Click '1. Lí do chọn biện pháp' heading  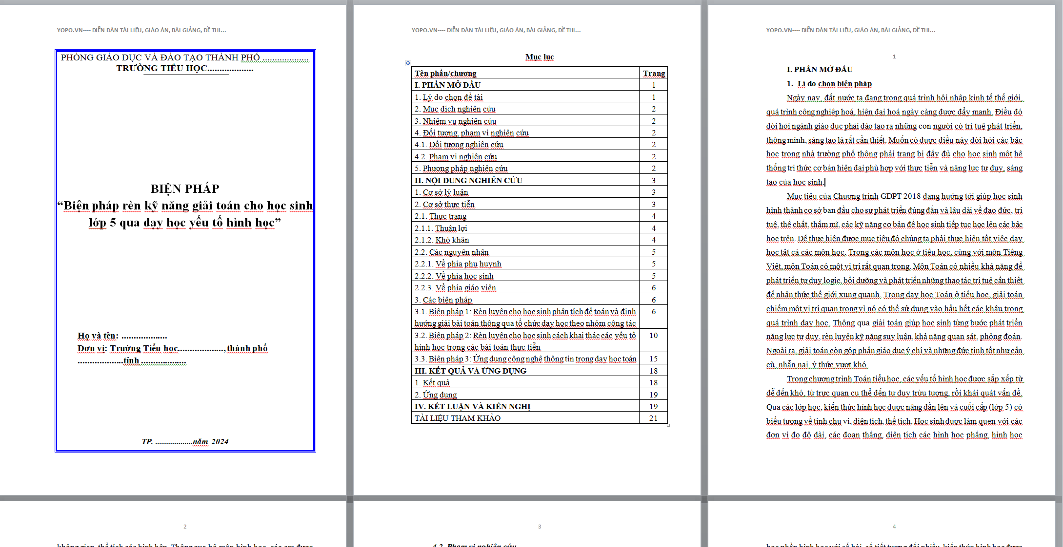829,83
